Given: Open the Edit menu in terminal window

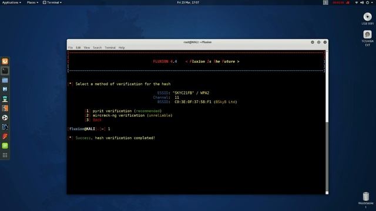Looking at the screenshot, I should pyautogui.click(x=78, y=47).
